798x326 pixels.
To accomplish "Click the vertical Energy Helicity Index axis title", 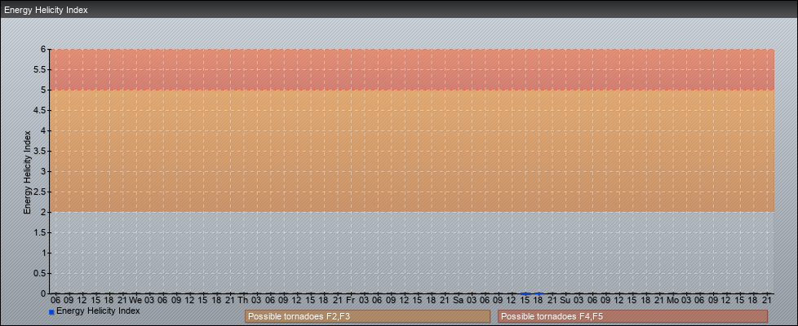I will click(27, 171).
